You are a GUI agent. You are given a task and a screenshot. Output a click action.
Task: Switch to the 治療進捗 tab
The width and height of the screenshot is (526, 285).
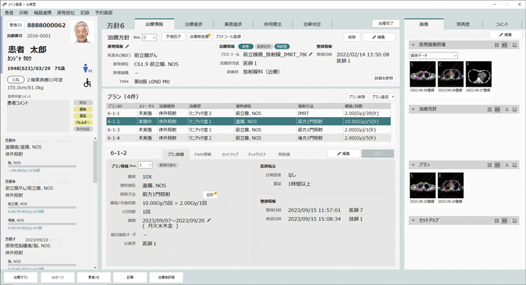tap(194, 24)
